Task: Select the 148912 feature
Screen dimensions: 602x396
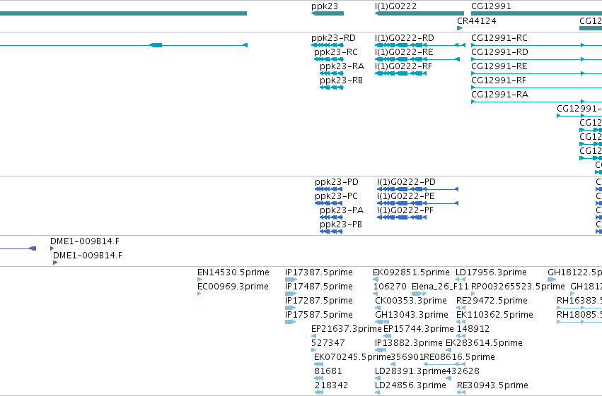Action: (473, 329)
